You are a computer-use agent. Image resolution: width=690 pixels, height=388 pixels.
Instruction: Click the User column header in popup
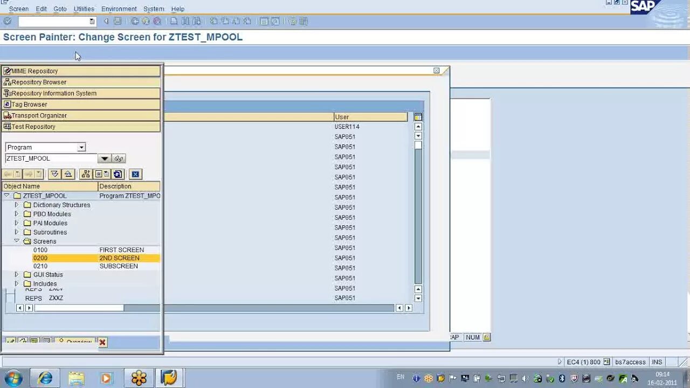pos(371,117)
